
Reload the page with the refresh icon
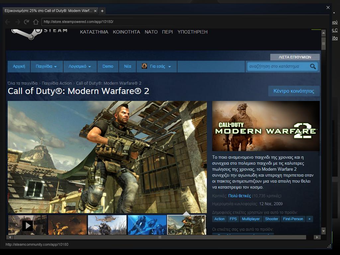(27, 22)
